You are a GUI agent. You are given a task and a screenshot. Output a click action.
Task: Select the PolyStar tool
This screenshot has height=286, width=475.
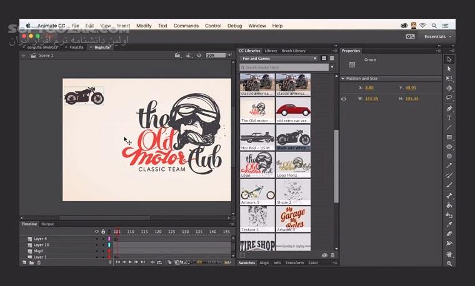[449, 156]
